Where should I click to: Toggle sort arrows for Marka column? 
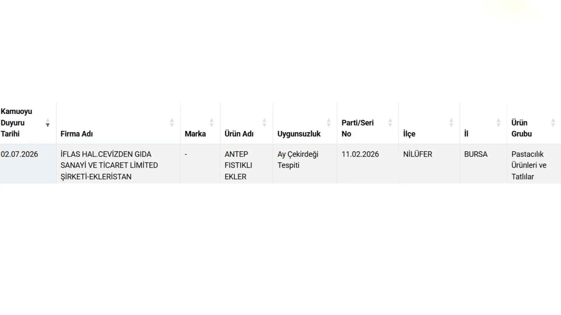coord(212,123)
